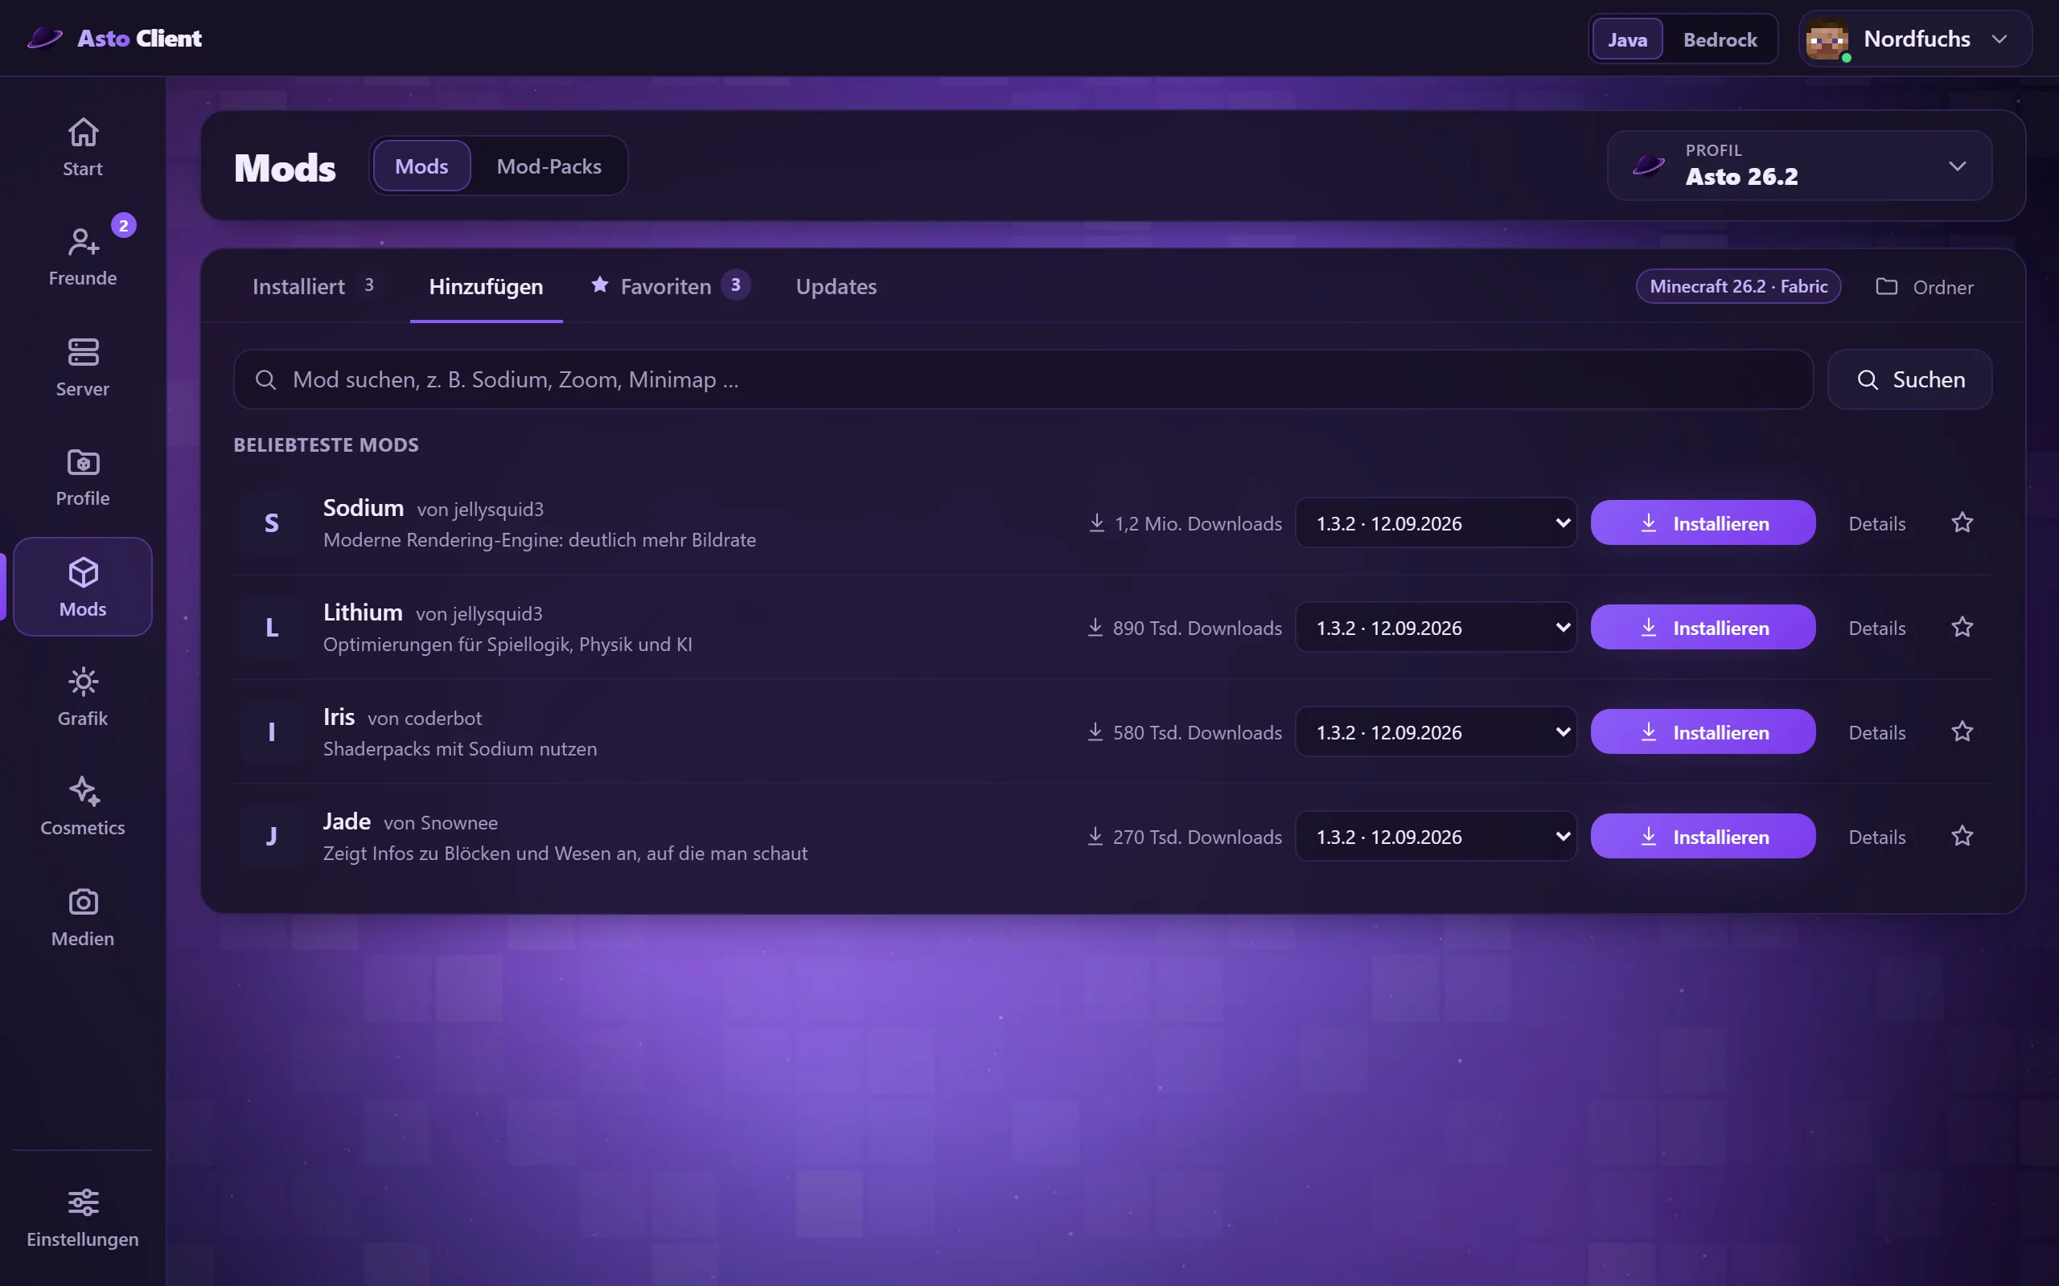Select Mods in the sidebar
Viewport: 2059px width, 1286px height.
(x=83, y=587)
